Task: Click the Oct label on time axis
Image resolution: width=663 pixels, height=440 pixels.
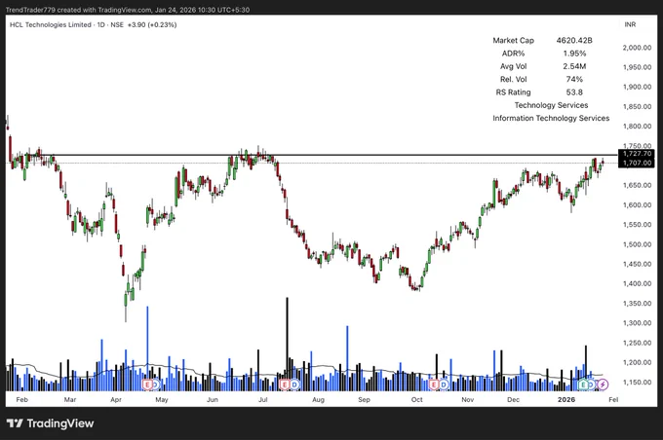Action: pyautogui.click(x=417, y=399)
